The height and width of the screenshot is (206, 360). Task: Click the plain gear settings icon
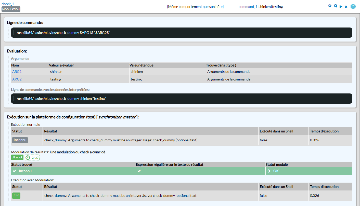(x=330, y=6)
